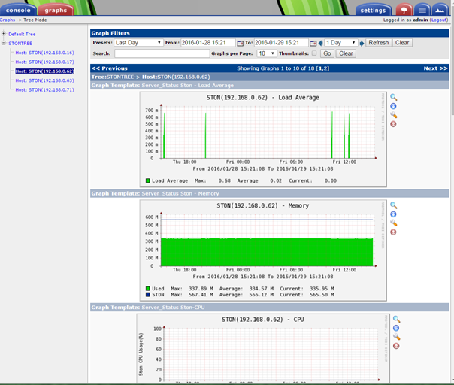Select Host STON(192.168.0.17)
The height and width of the screenshot is (385, 454).
(x=44, y=62)
